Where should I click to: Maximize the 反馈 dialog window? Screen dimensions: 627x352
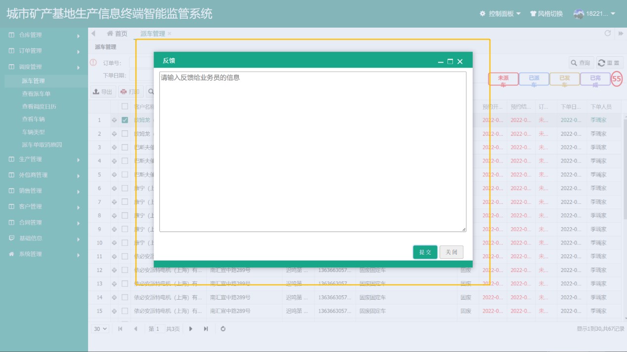(450, 62)
